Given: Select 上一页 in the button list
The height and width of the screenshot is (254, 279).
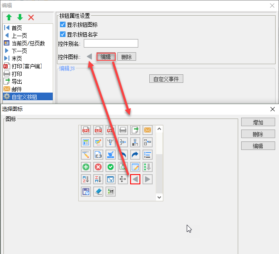Looking at the screenshot, I should tap(28, 36).
